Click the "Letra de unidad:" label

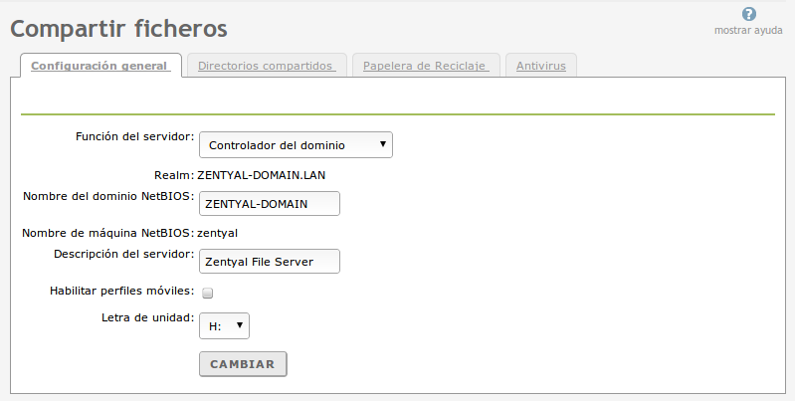tap(147, 318)
